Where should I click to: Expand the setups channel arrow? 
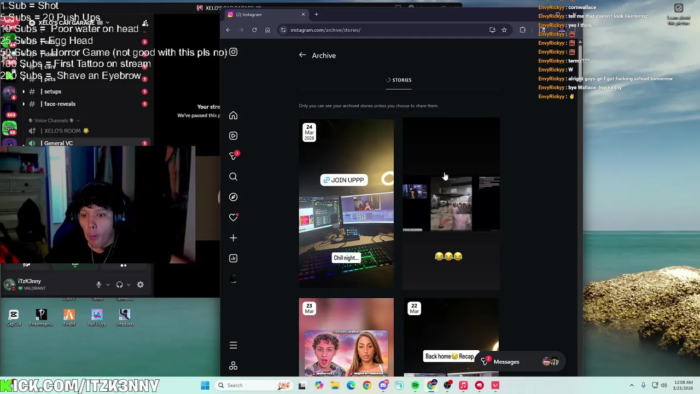point(23,91)
